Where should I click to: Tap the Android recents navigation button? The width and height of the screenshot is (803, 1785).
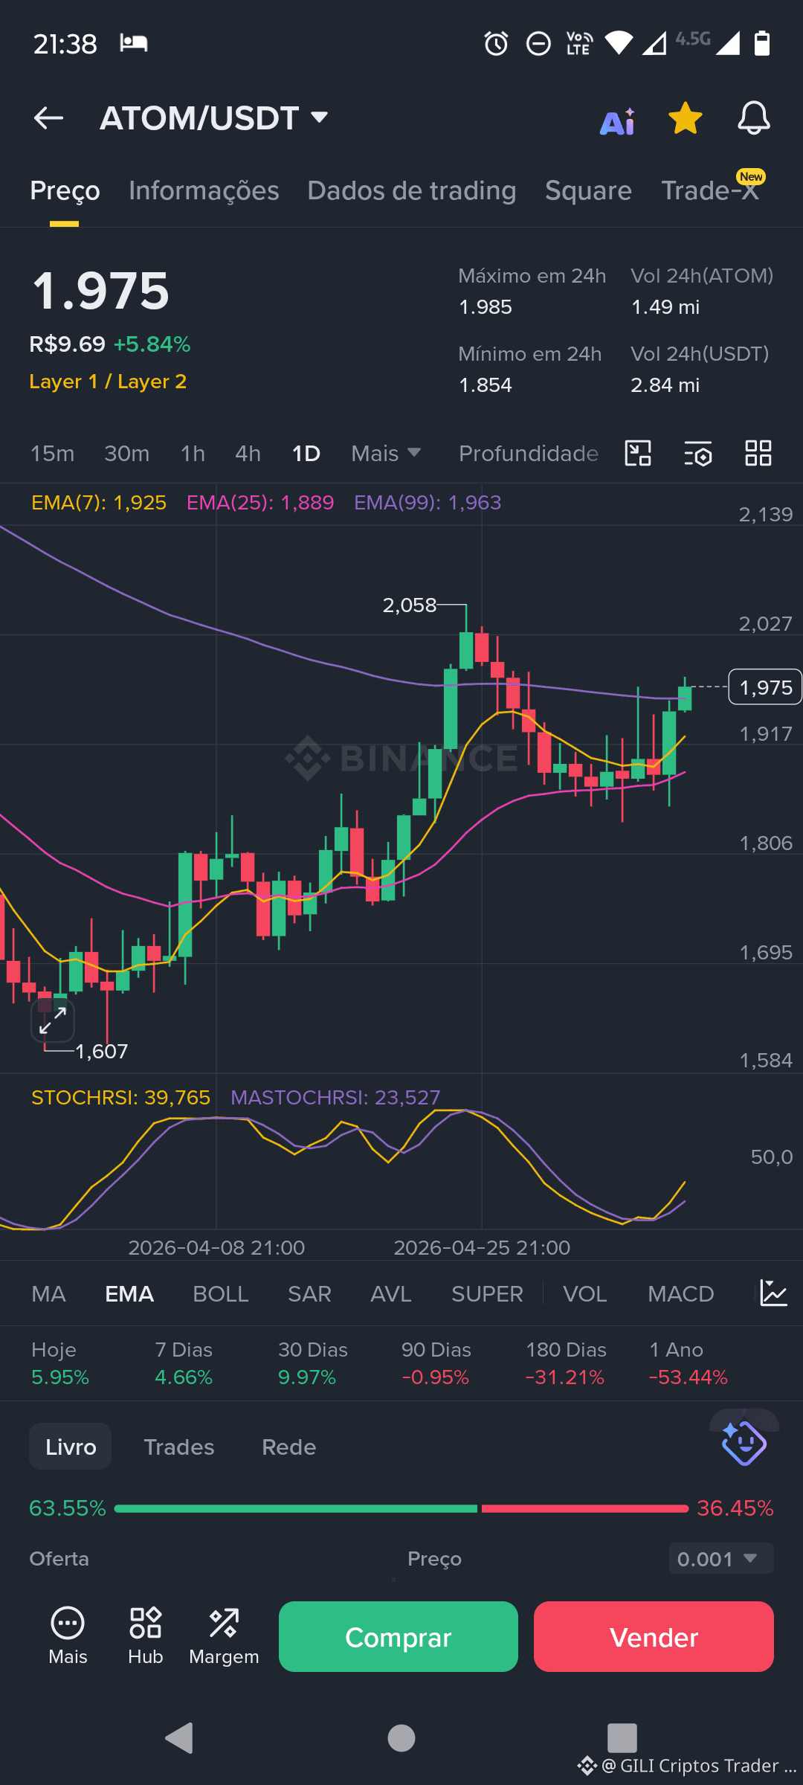[x=622, y=1738]
